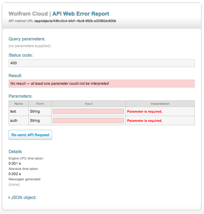Click the Form column header
The width and height of the screenshot is (204, 214).
(x=40, y=104)
